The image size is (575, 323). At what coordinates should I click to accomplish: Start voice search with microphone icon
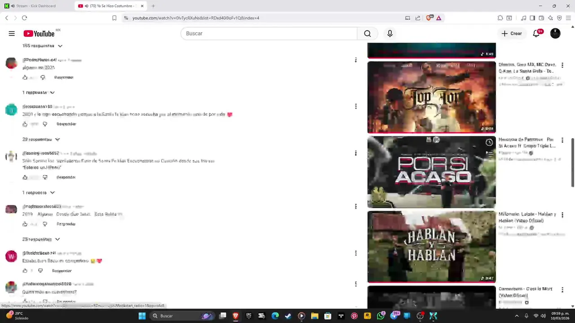(x=390, y=34)
